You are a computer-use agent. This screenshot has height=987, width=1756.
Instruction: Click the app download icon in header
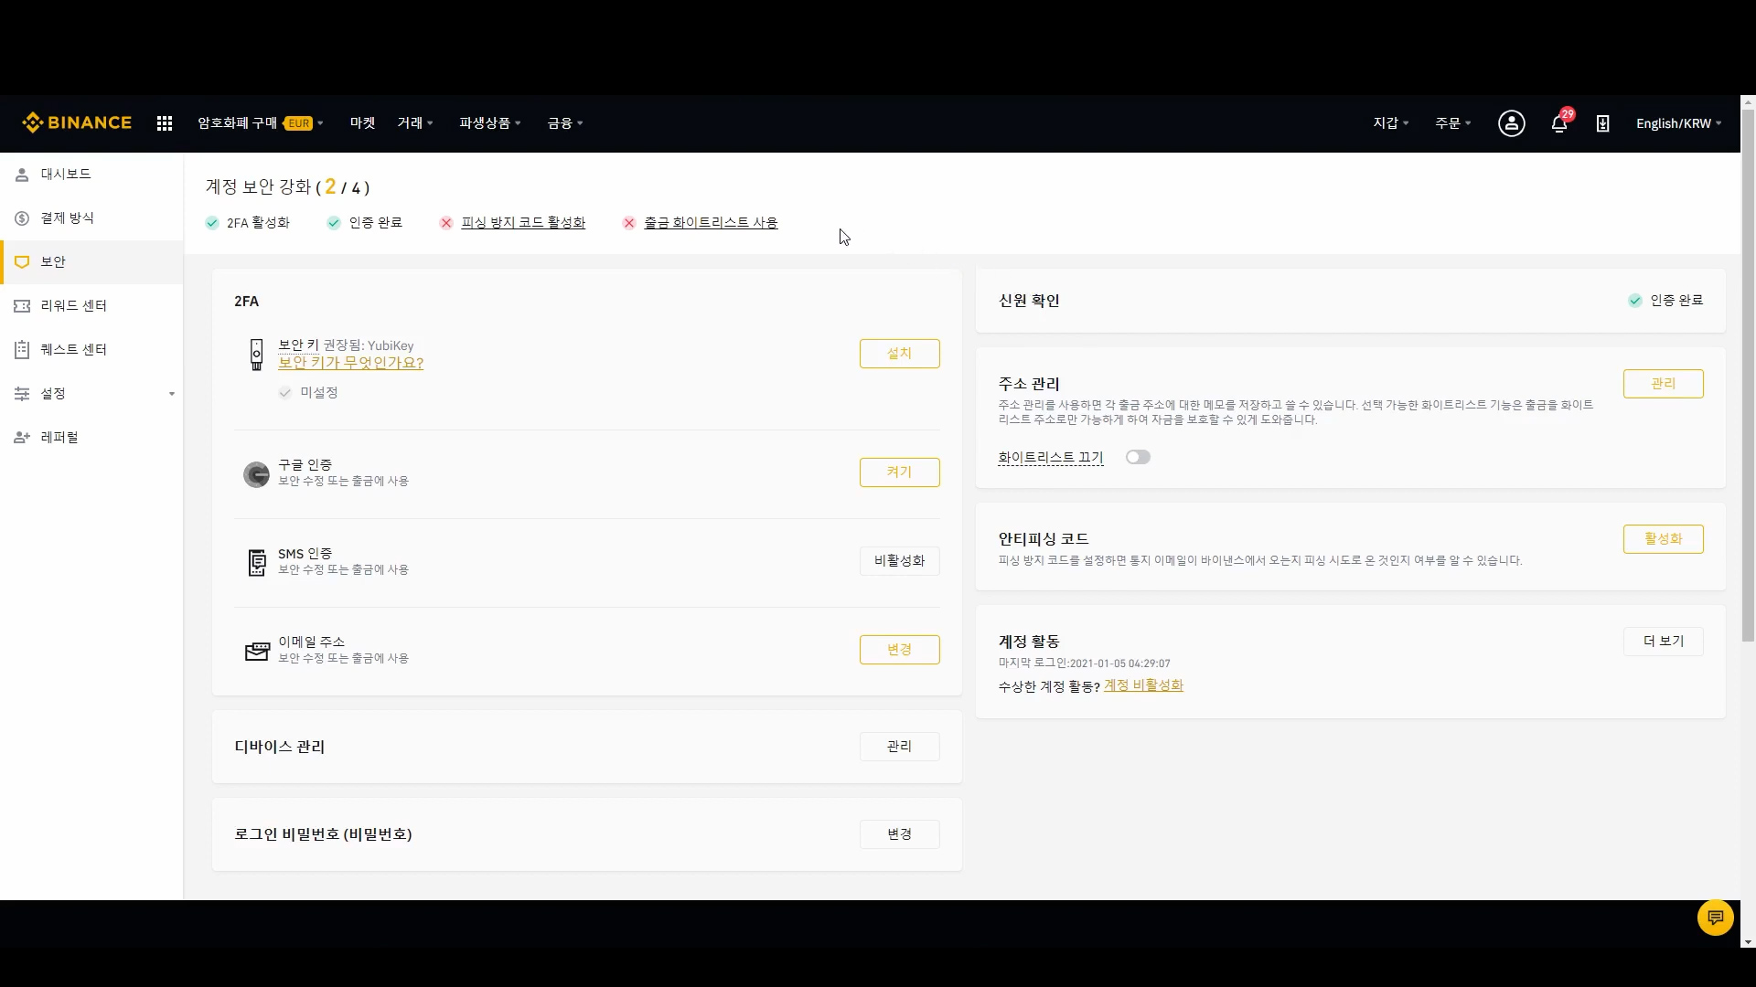[1602, 123]
